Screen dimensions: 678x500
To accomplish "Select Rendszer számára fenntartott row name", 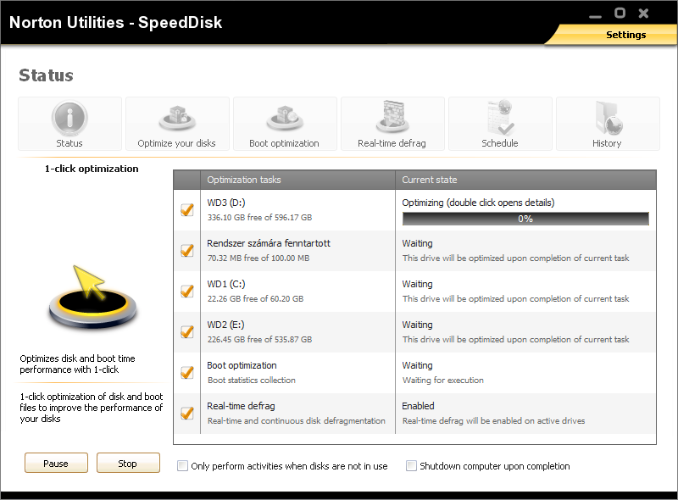I will point(269,243).
